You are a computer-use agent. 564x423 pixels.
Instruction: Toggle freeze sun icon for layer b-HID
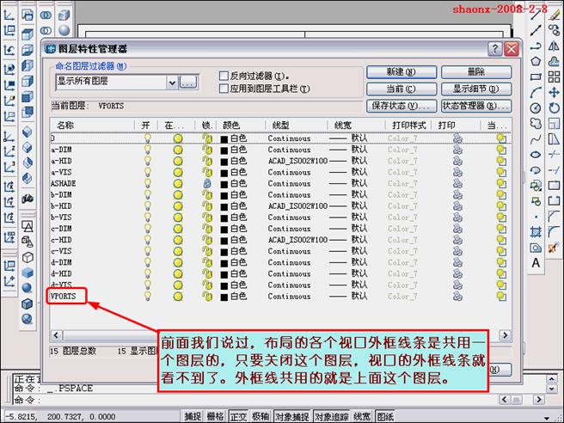tap(178, 206)
